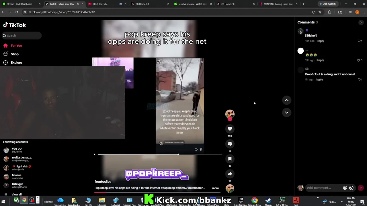Viewport: 367px width, 206px height.
Task: Go back in browser history
Action: [3, 12]
